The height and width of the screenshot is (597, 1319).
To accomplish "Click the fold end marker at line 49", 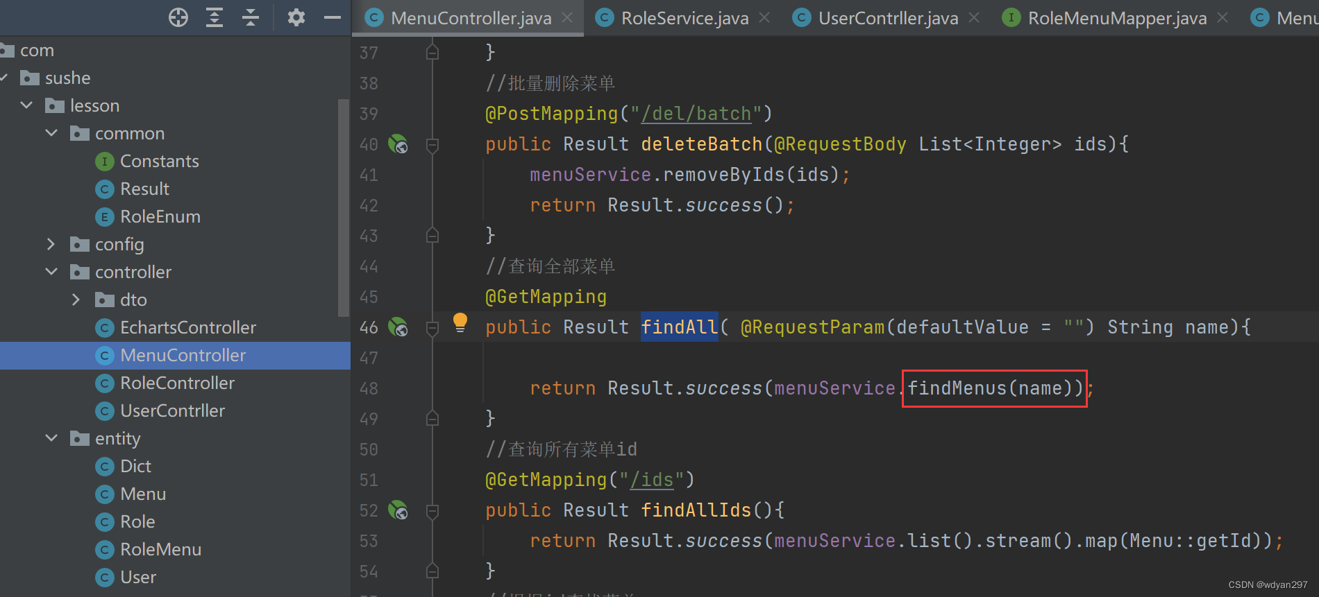I will coord(432,419).
